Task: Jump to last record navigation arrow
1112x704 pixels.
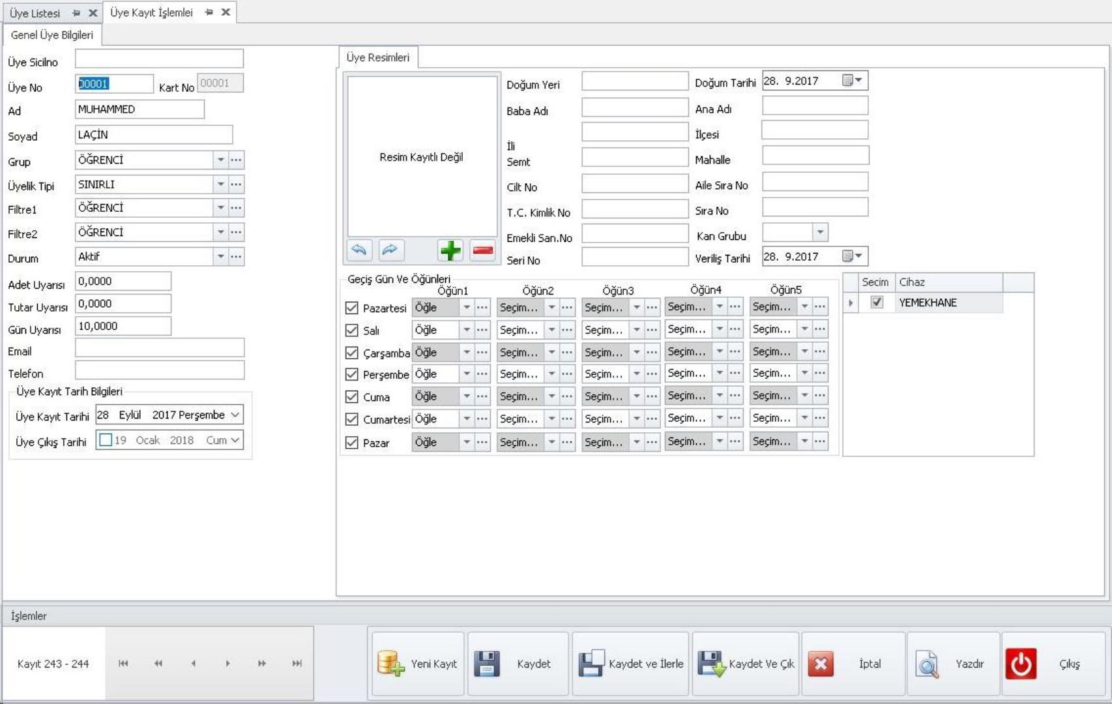Action: (x=297, y=664)
